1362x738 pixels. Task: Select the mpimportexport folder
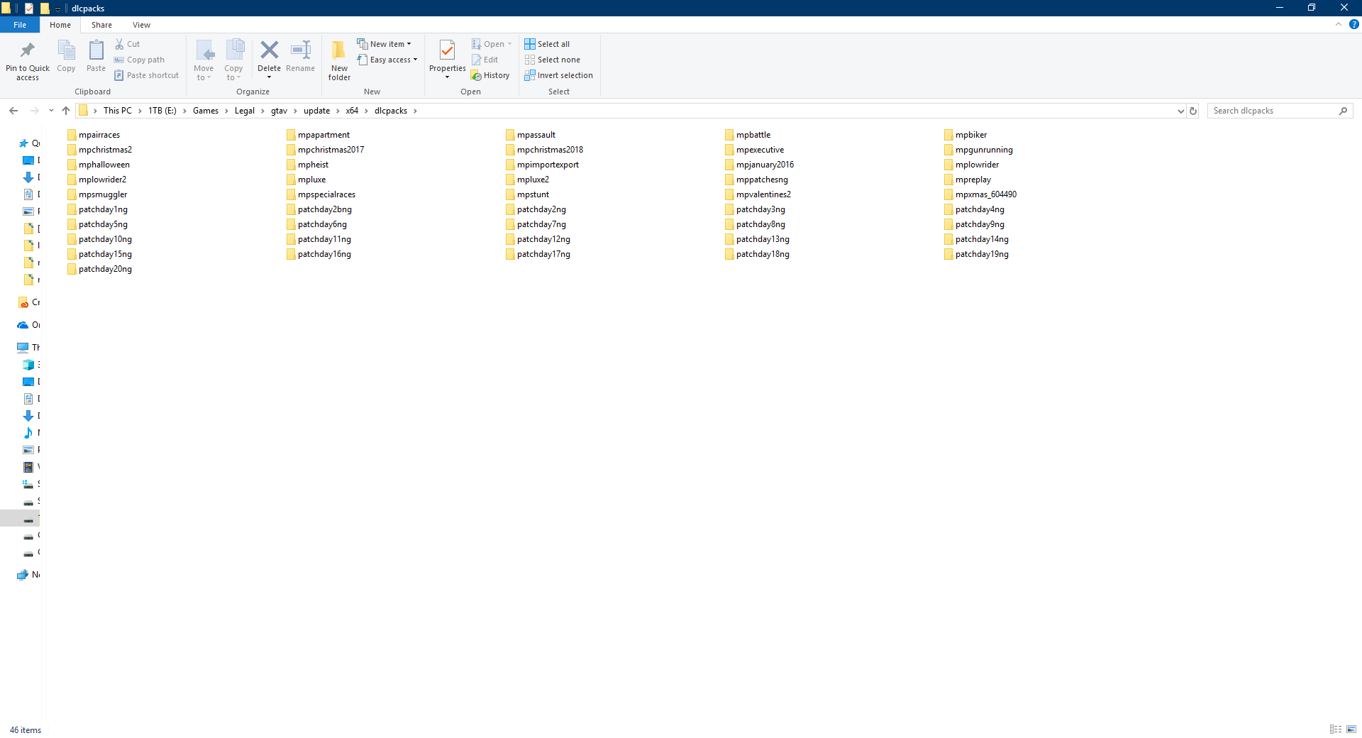click(x=542, y=165)
